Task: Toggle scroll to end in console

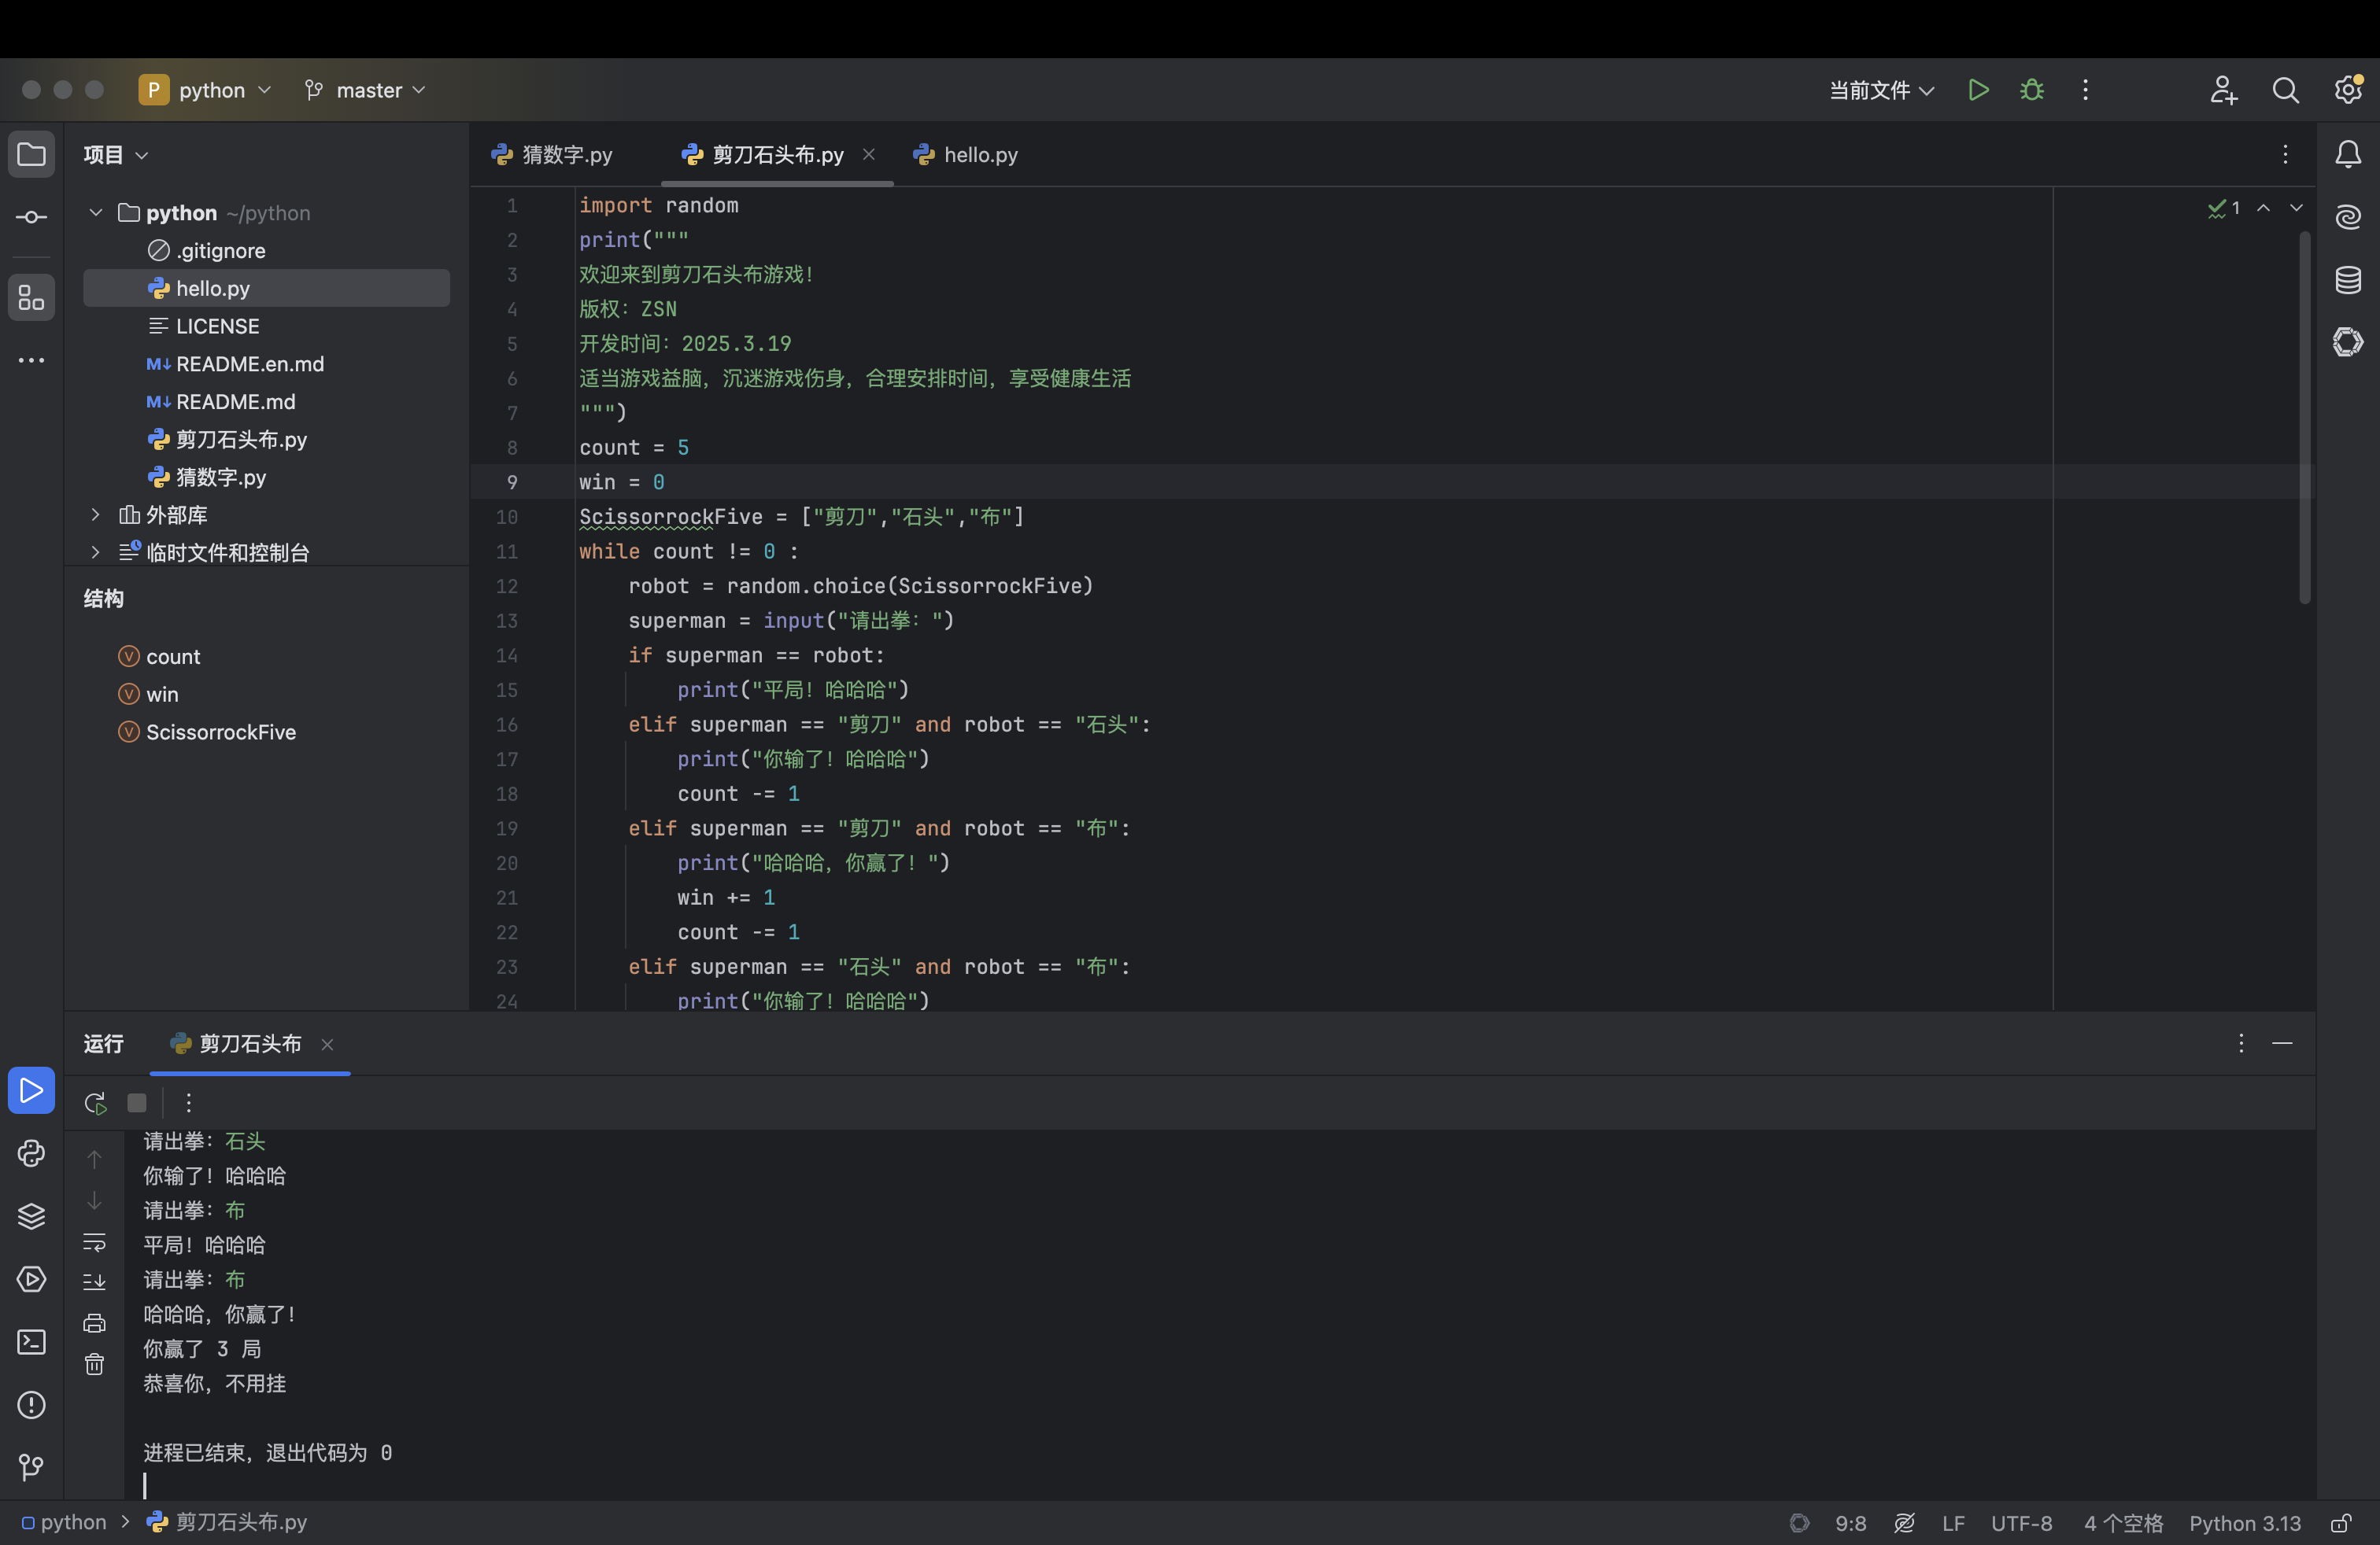Action: click(x=94, y=1281)
